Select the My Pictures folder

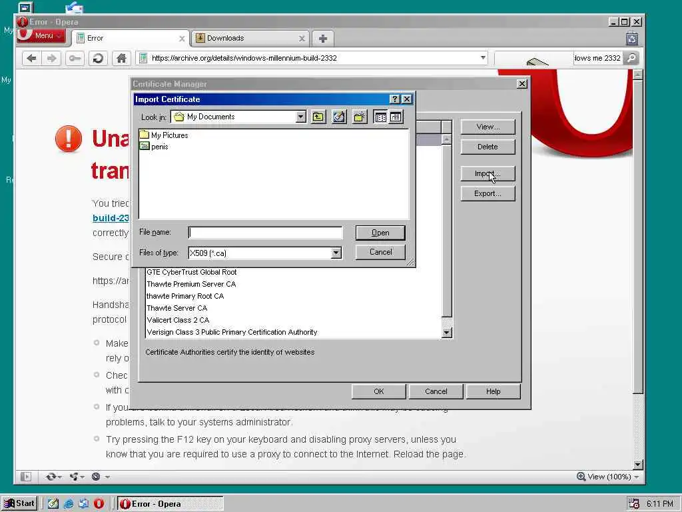(x=164, y=135)
